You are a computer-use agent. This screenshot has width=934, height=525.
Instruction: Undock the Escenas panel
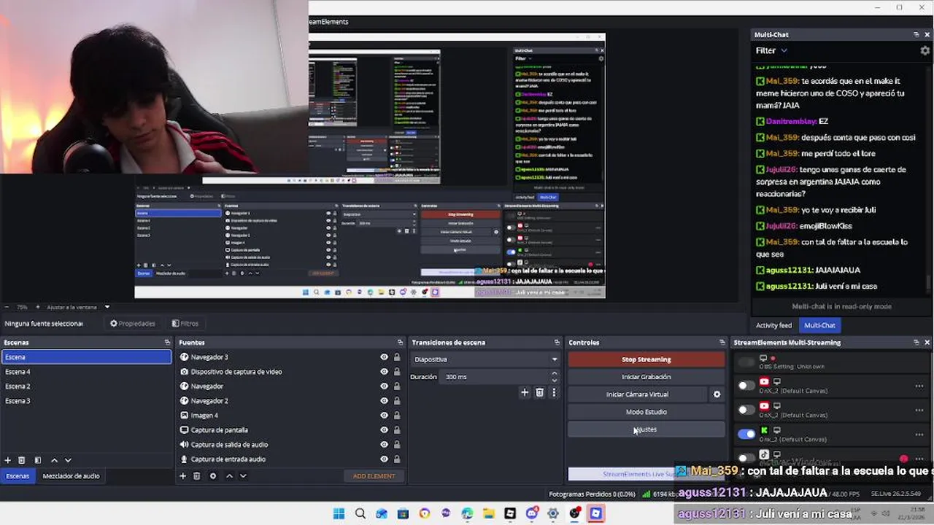pyautogui.click(x=167, y=342)
